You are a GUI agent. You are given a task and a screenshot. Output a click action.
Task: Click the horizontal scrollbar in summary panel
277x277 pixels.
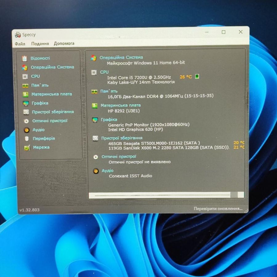click(167, 195)
